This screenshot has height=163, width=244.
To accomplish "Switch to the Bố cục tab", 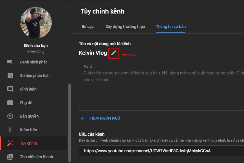I will coord(88,26).
